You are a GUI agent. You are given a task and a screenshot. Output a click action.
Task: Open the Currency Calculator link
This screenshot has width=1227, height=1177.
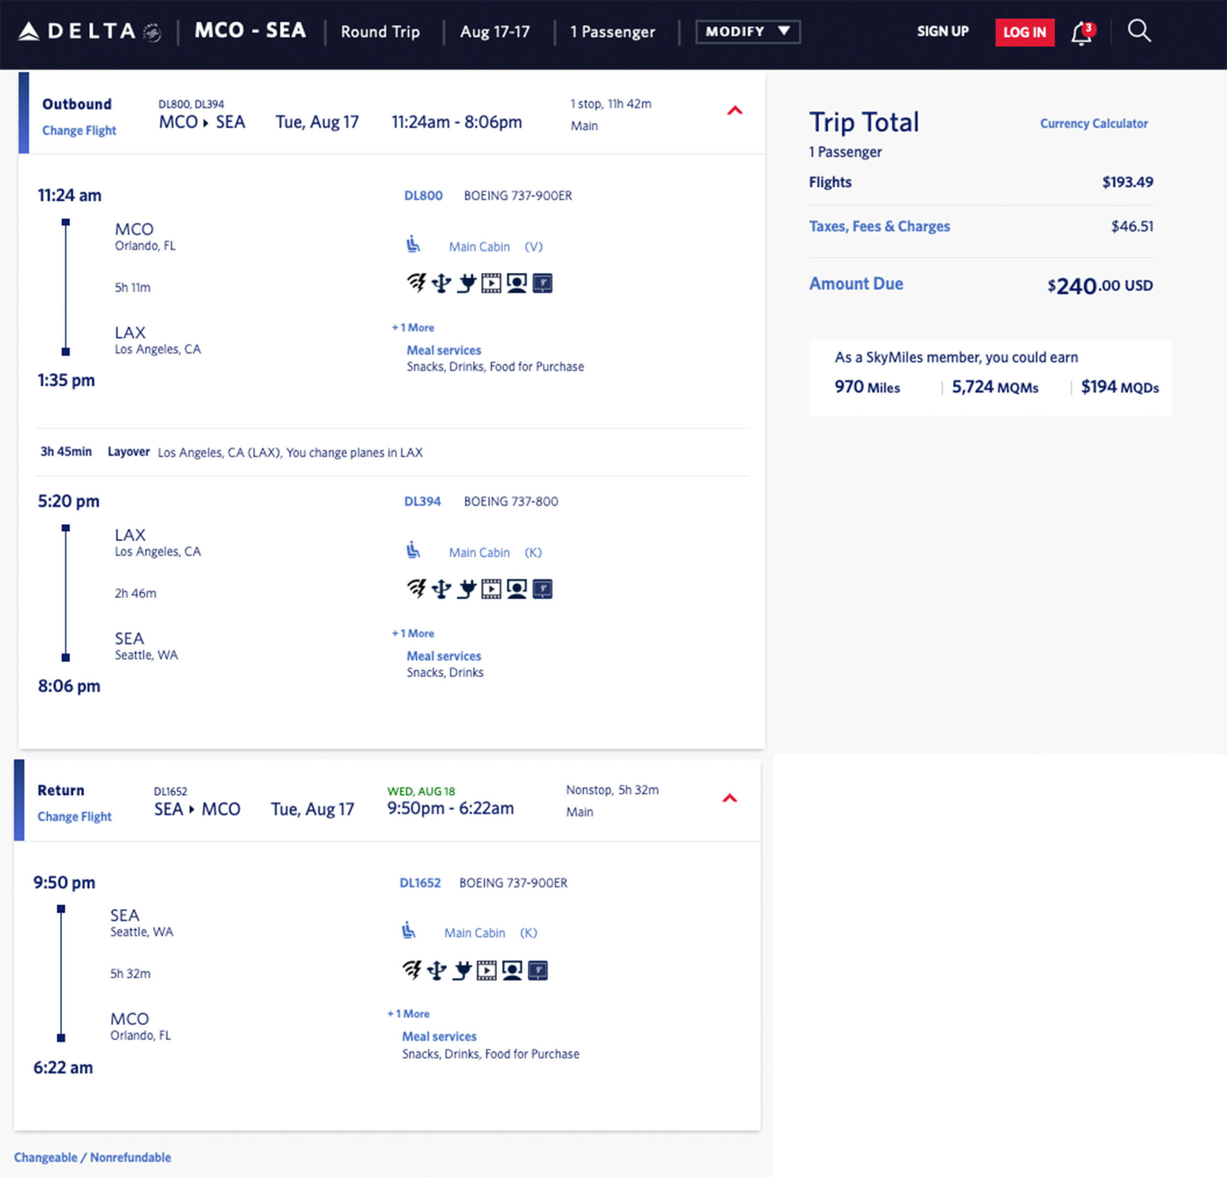click(1094, 123)
